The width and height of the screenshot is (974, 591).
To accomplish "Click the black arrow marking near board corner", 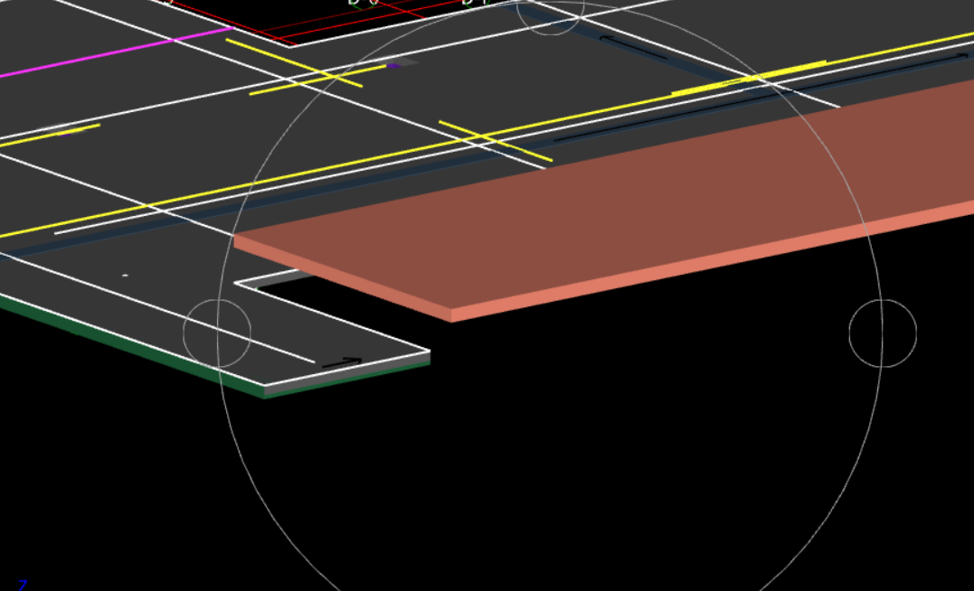I will click(x=342, y=362).
